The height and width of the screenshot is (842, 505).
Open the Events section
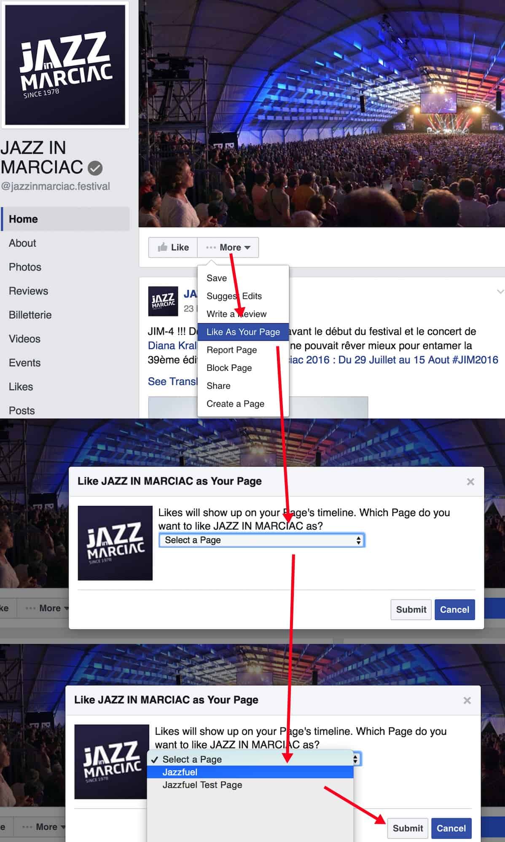(24, 363)
